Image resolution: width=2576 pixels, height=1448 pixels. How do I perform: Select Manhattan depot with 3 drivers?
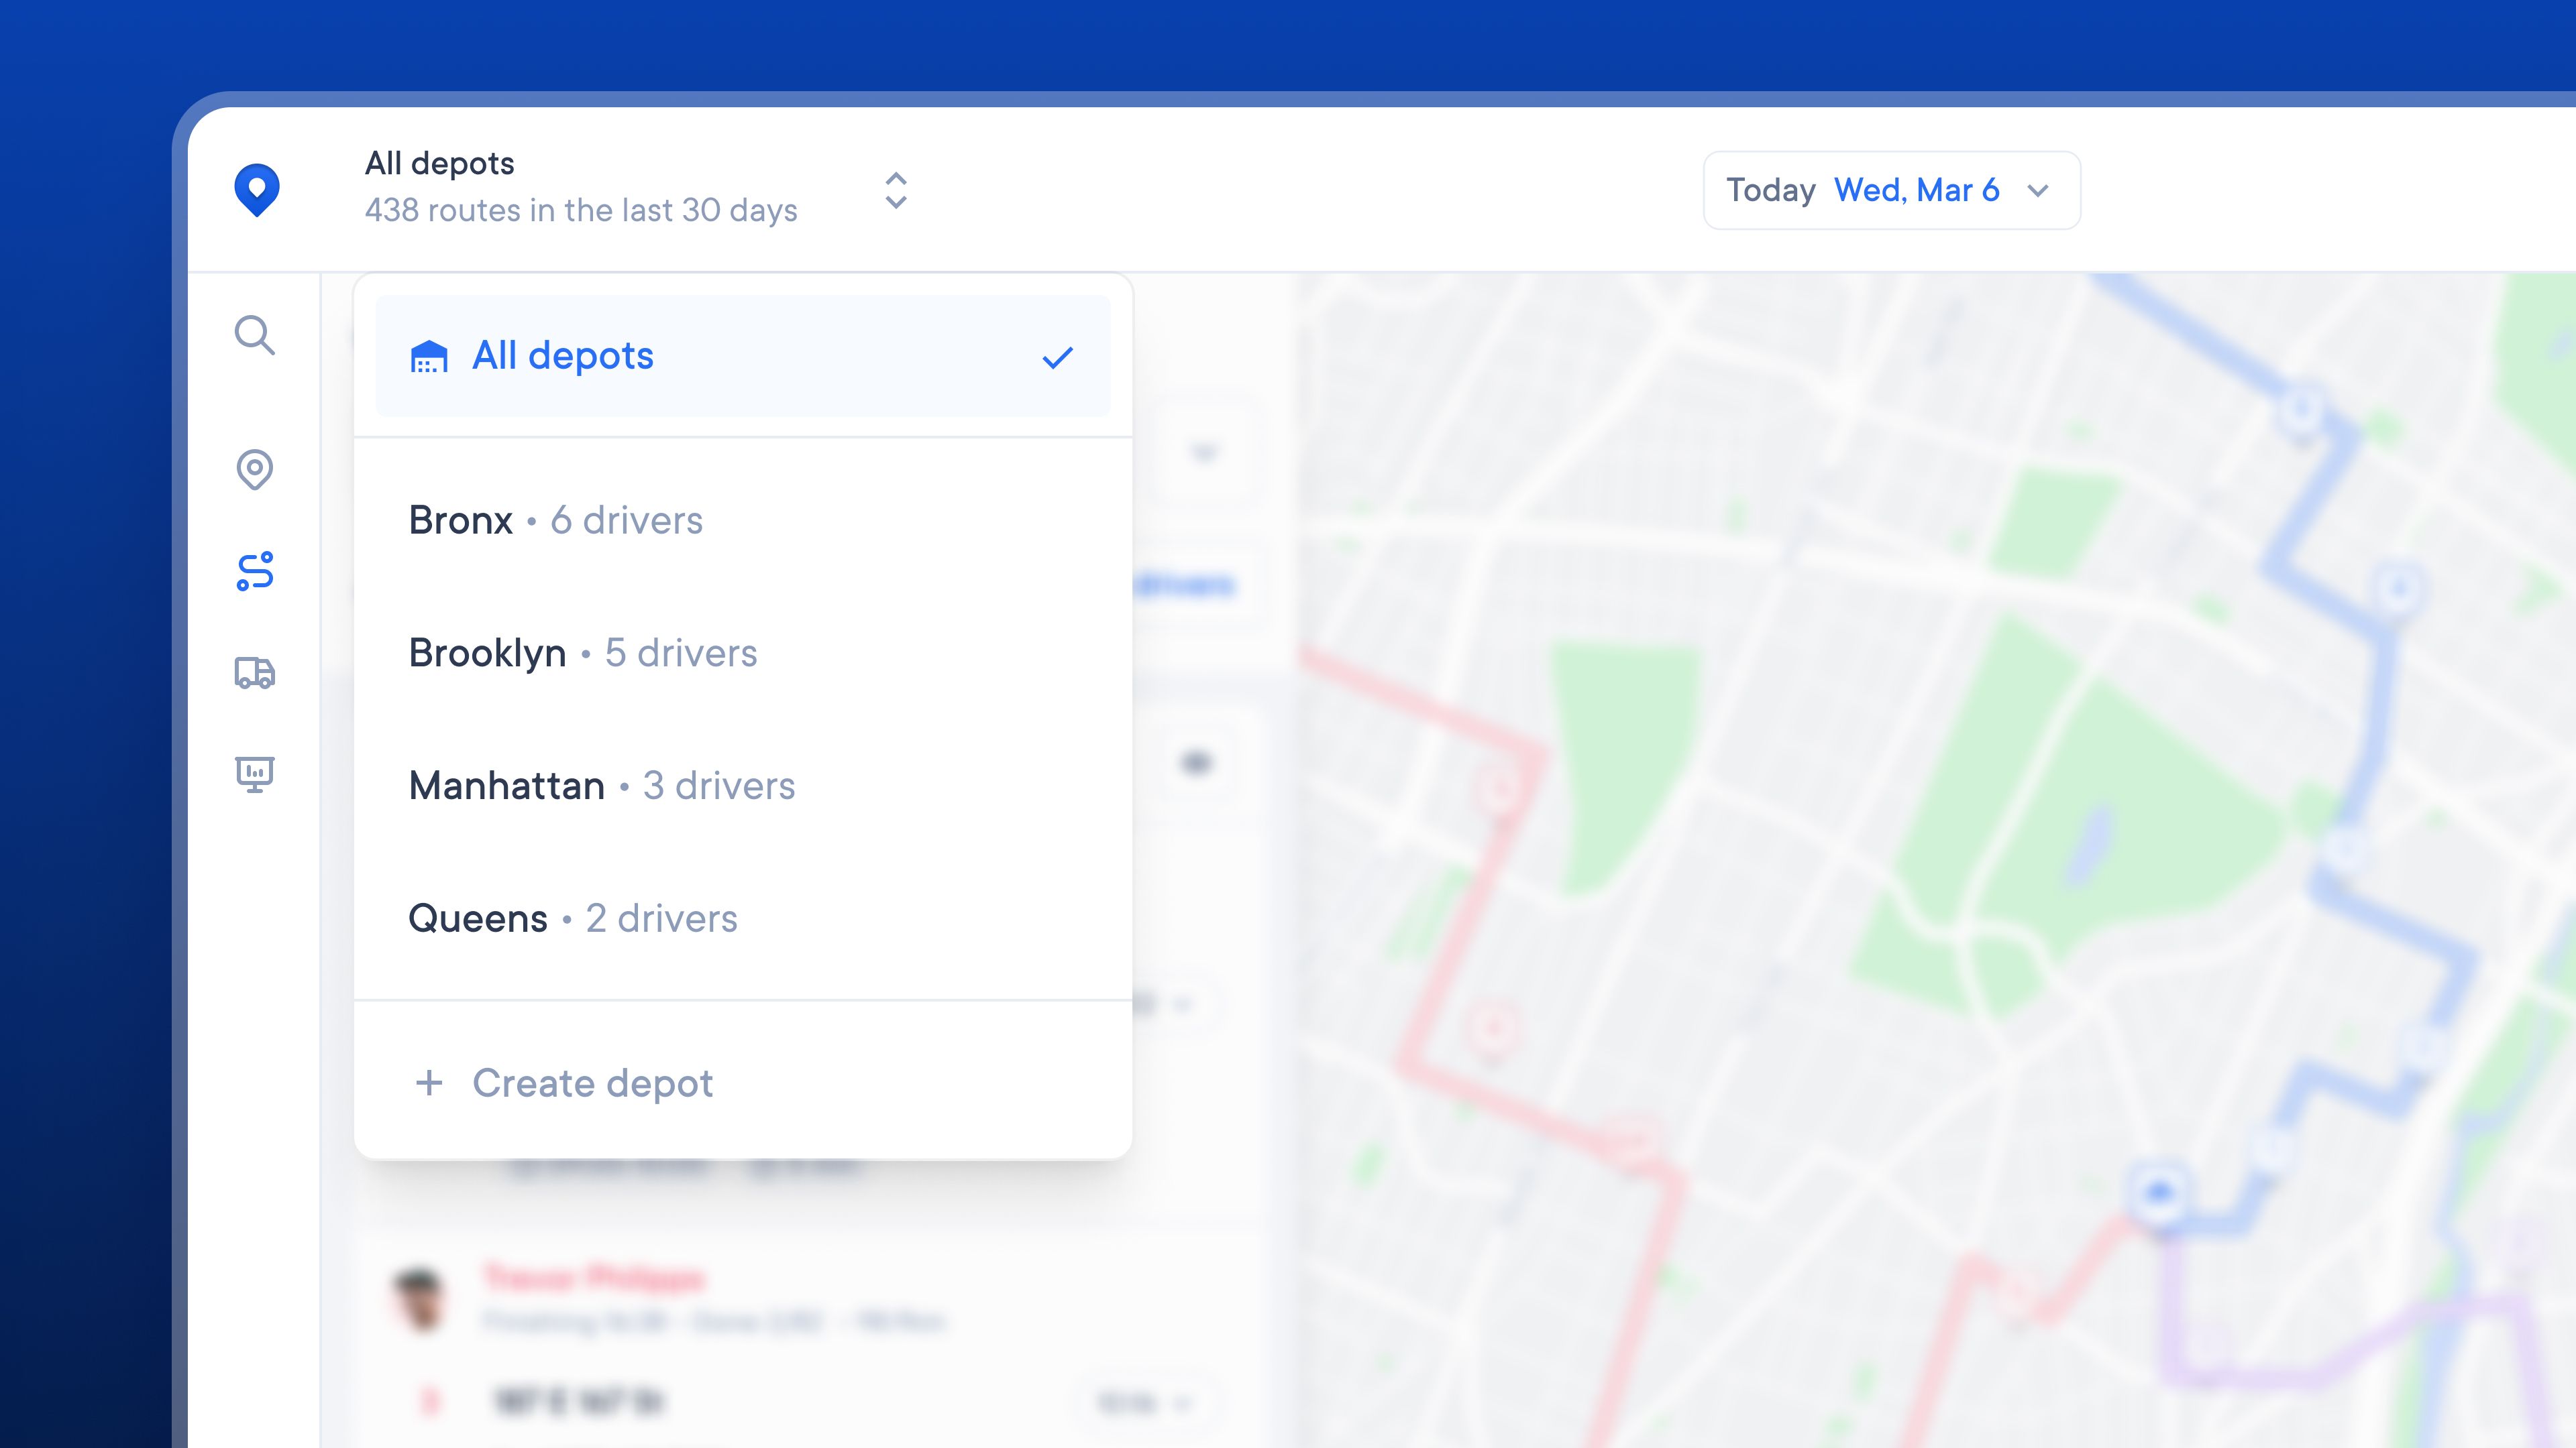click(x=602, y=786)
